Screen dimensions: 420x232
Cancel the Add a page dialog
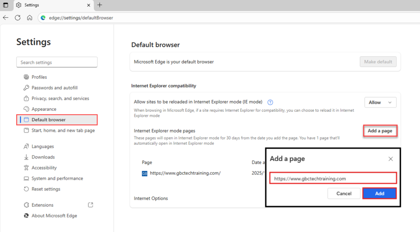click(344, 193)
